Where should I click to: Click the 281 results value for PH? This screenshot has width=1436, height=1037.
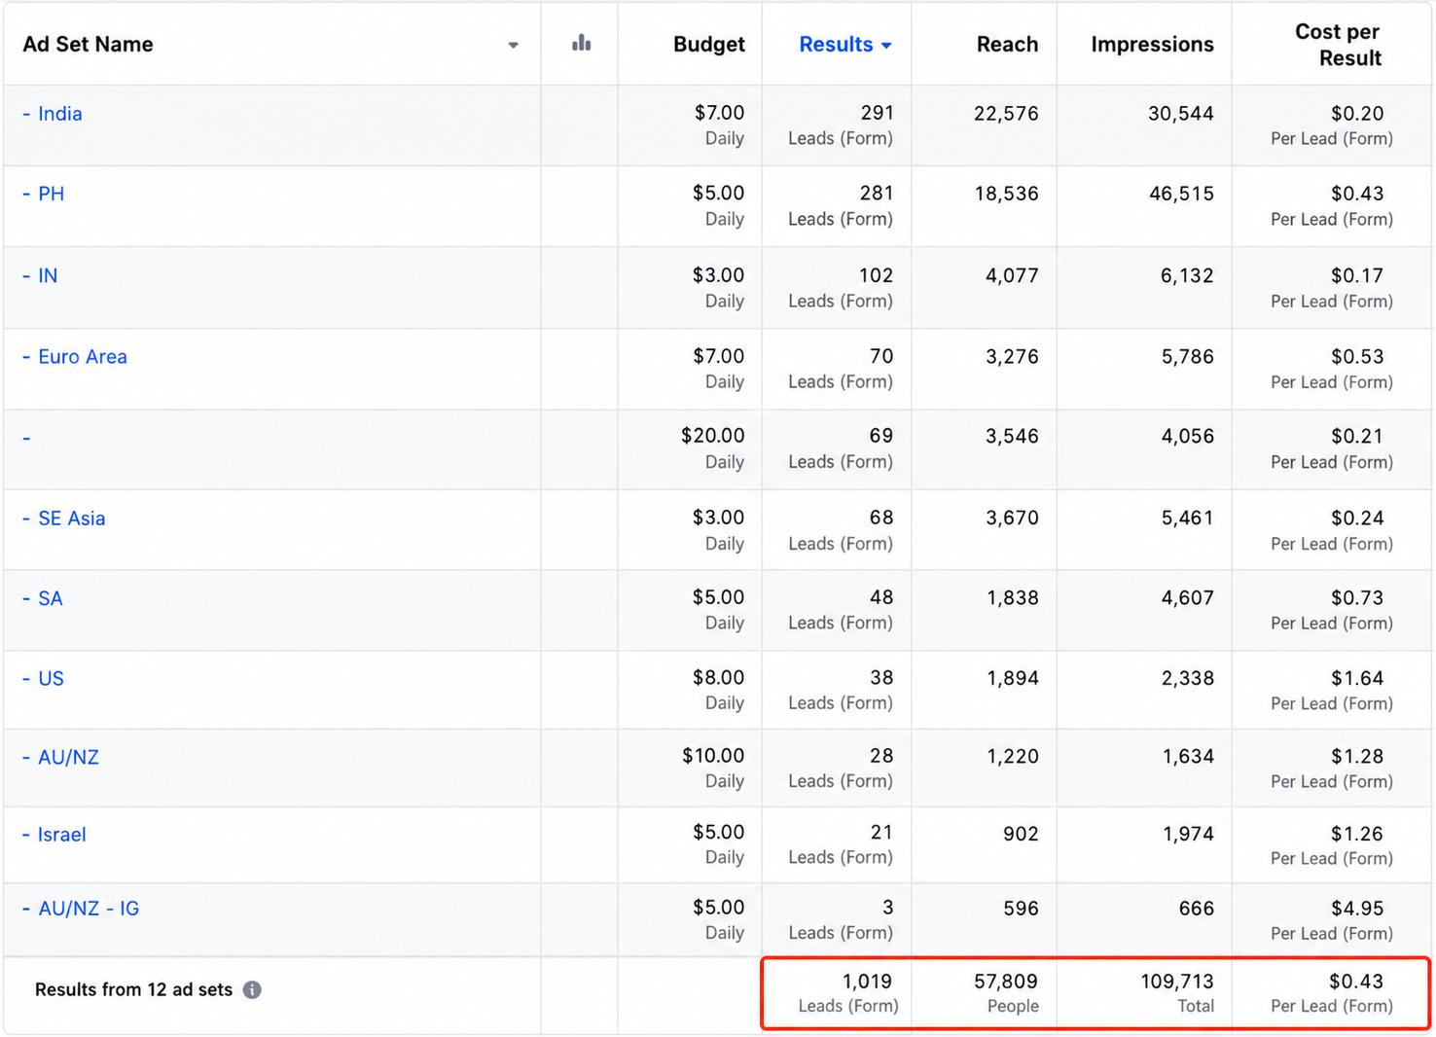tap(877, 193)
